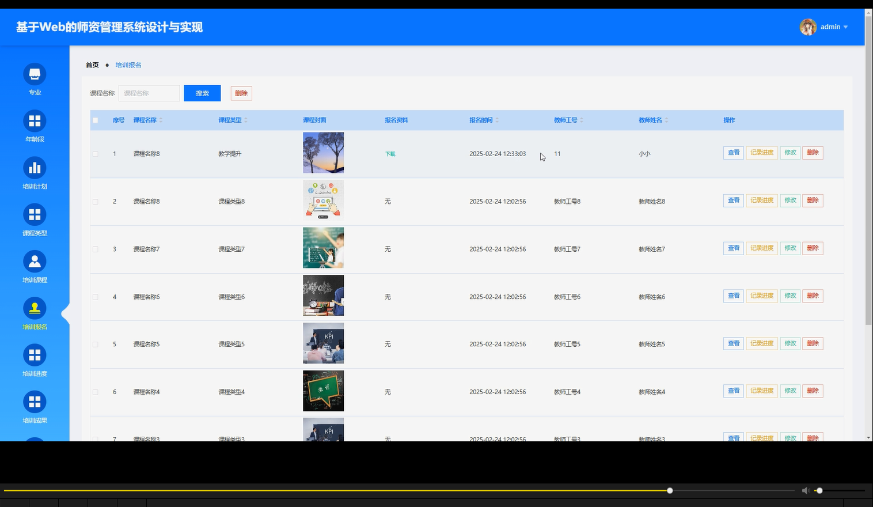Image resolution: width=873 pixels, height=507 pixels.
Task: Check the box for row 3
Action: (x=96, y=249)
